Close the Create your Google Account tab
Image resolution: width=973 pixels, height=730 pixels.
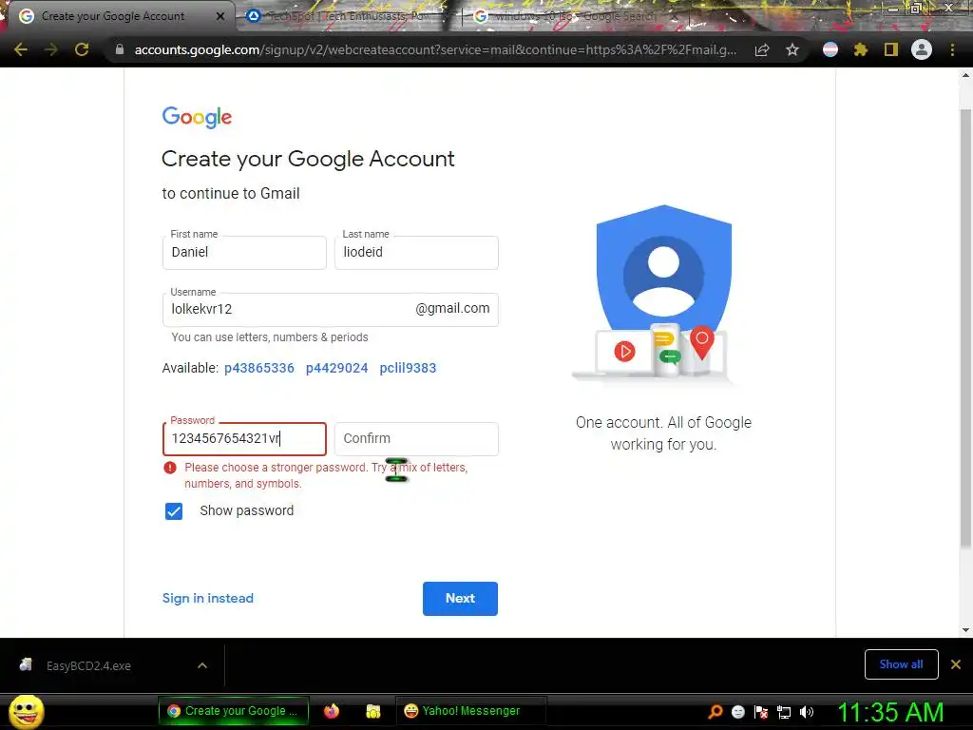pos(220,16)
